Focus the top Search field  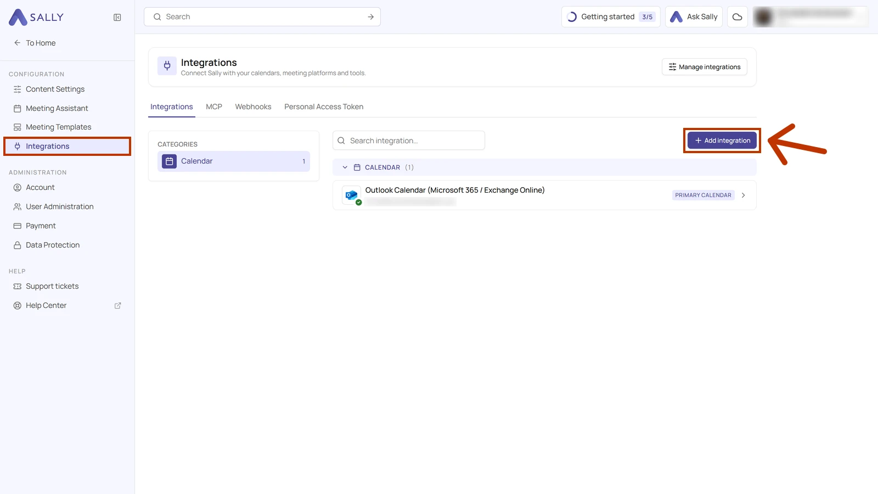[x=262, y=17]
